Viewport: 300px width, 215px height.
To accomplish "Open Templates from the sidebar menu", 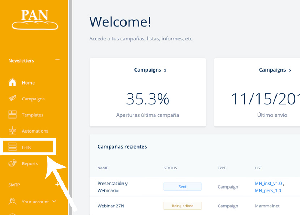I will tap(33, 115).
